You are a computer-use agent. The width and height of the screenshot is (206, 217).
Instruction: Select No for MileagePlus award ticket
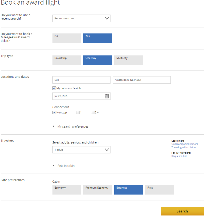coord(67,38)
